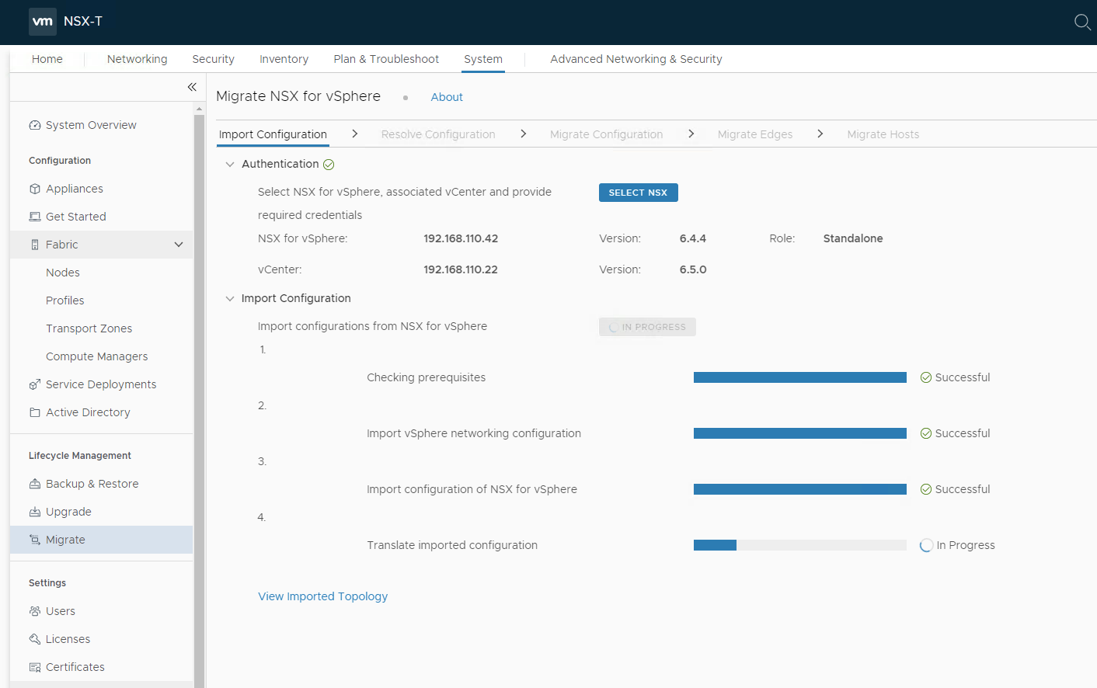1097x688 pixels.
Task: Open View Imported Topology link
Action: (323, 596)
